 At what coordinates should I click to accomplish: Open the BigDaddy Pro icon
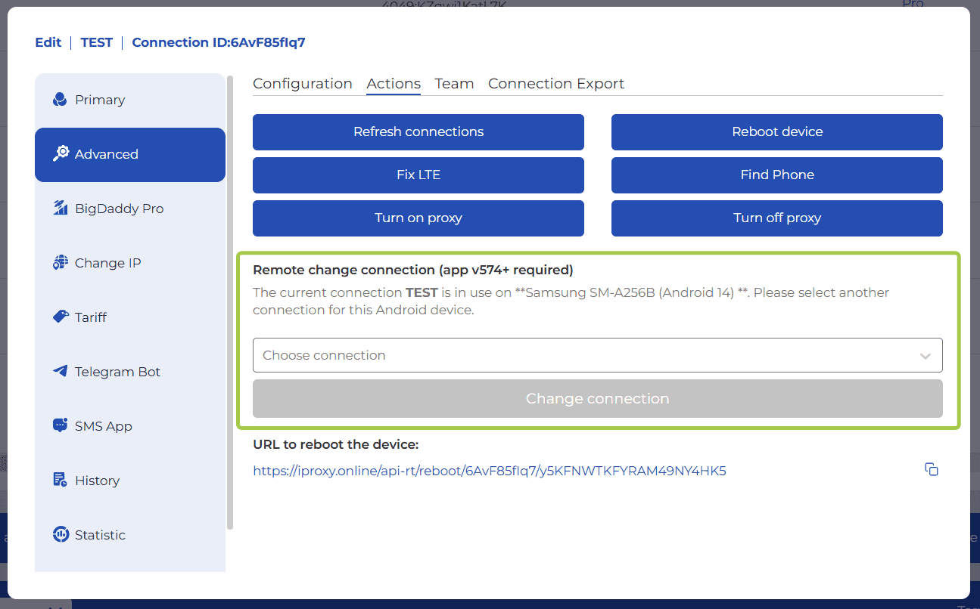click(61, 209)
